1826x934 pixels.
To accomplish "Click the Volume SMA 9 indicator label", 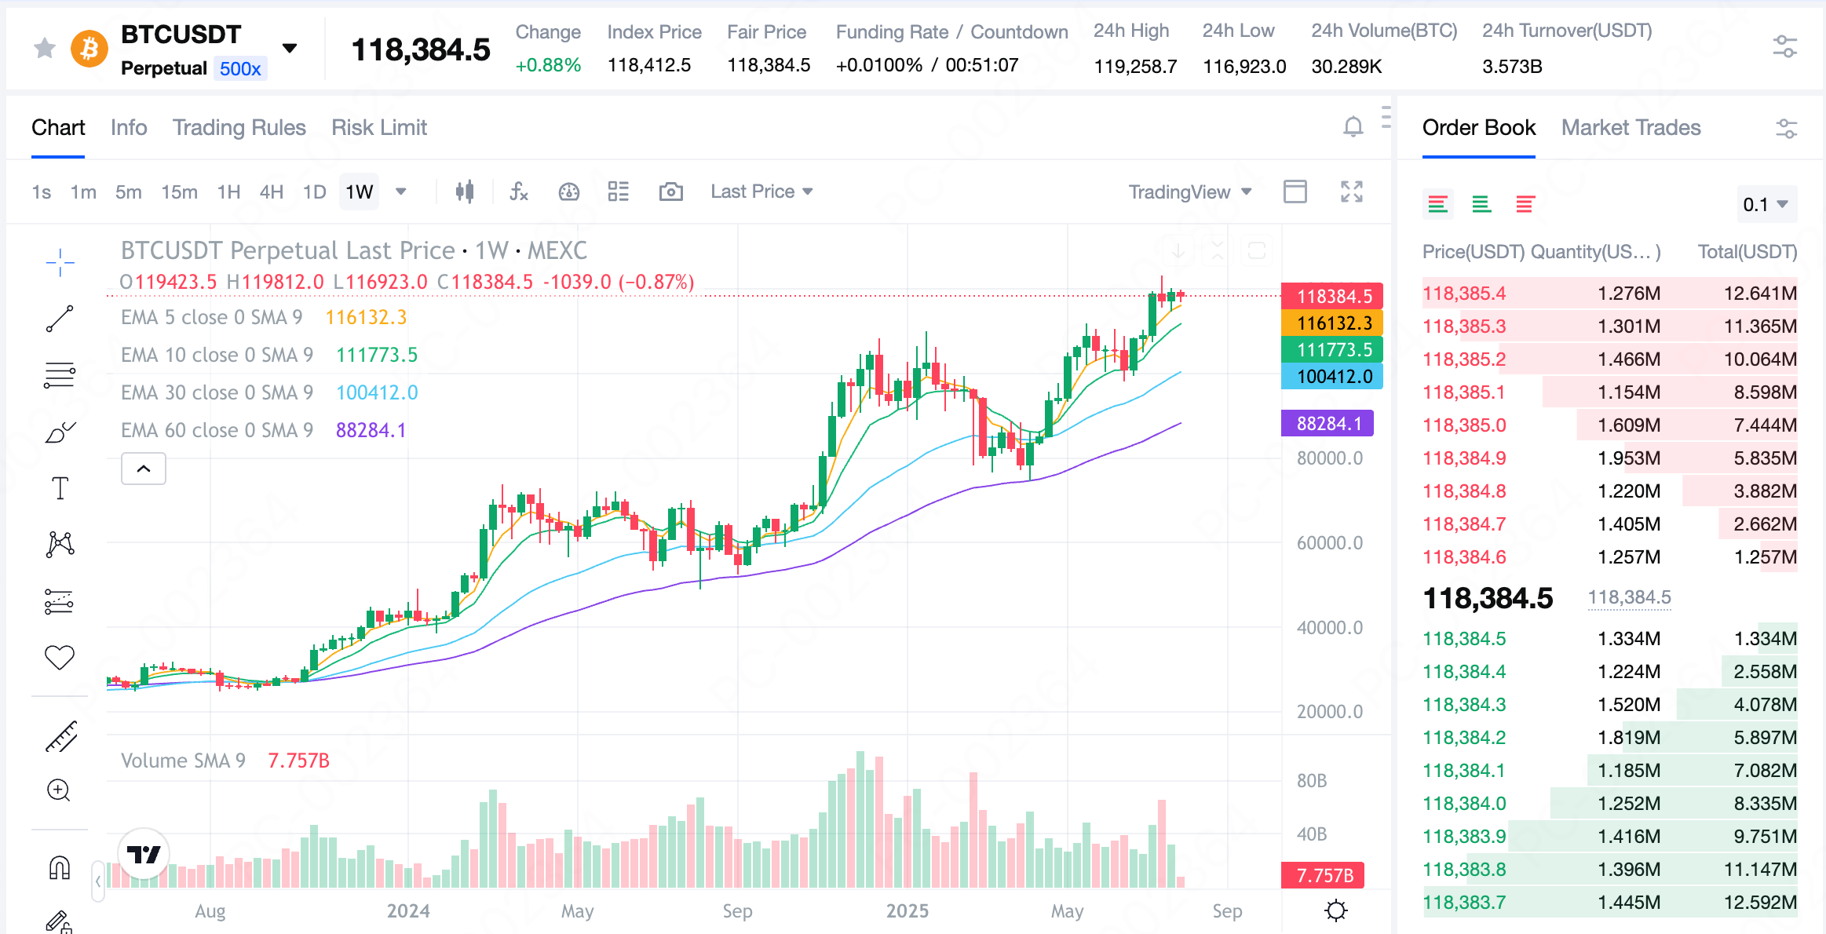I will (x=183, y=761).
